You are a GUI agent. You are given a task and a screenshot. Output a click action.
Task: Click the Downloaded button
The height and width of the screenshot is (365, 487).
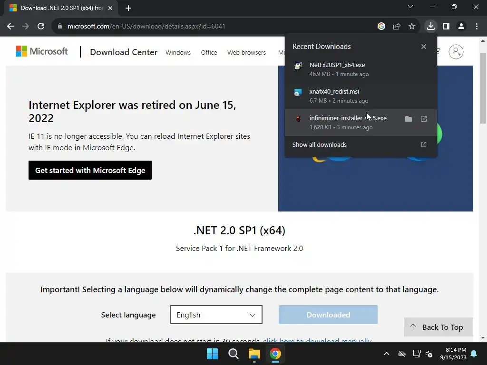[x=328, y=315]
